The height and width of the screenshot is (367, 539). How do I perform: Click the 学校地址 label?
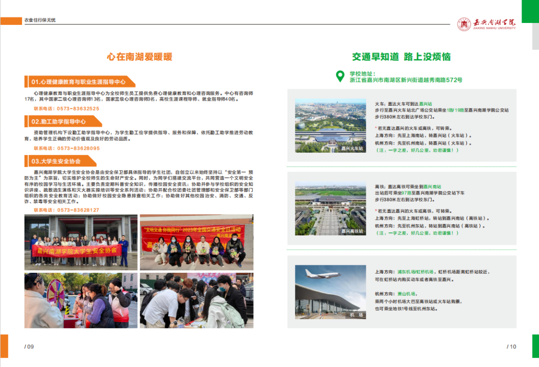363,73
